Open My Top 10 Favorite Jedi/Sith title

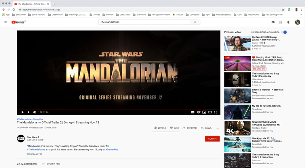tap(266, 106)
